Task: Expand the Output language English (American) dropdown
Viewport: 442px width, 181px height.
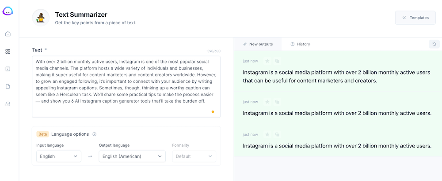Action: (x=132, y=156)
